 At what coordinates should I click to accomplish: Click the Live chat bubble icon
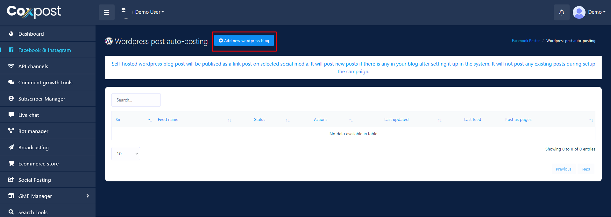click(x=11, y=115)
